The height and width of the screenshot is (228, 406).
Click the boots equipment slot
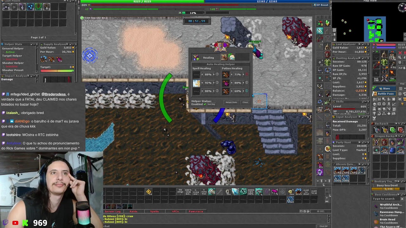tap(384, 78)
